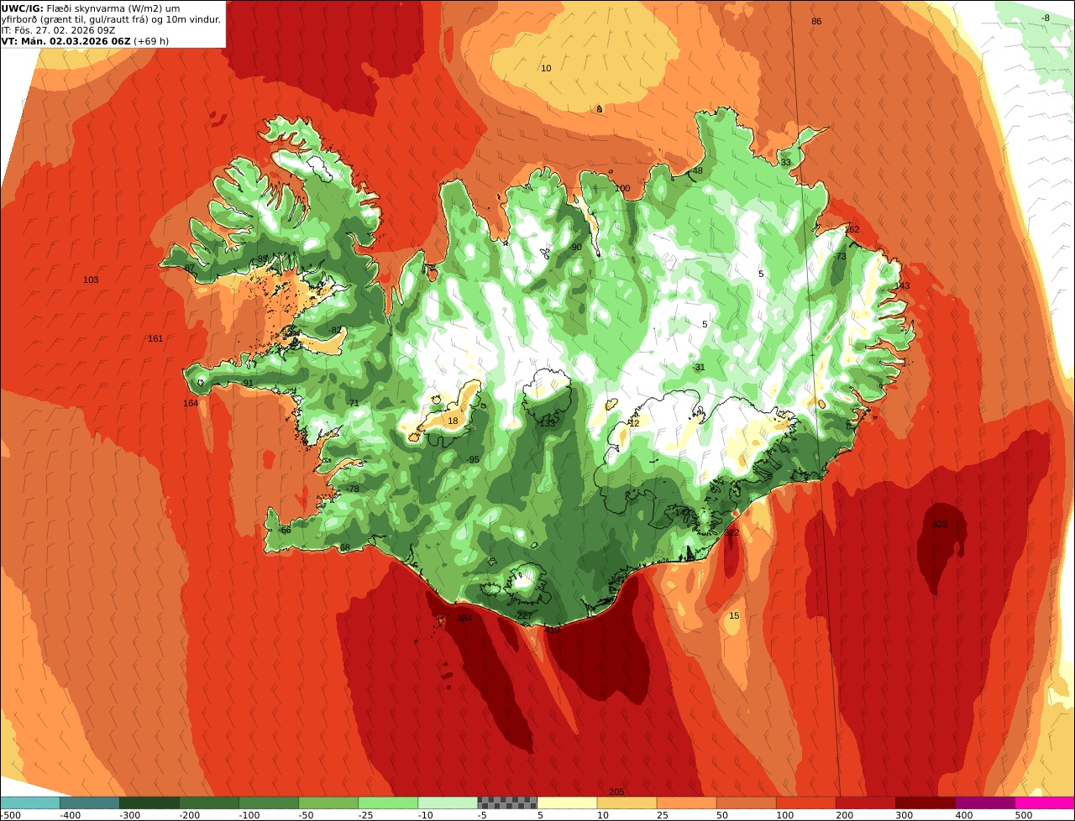This screenshot has width=1075, height=821.
Task: Click the map value '161' west of Iceland
Action: [155, 338]
